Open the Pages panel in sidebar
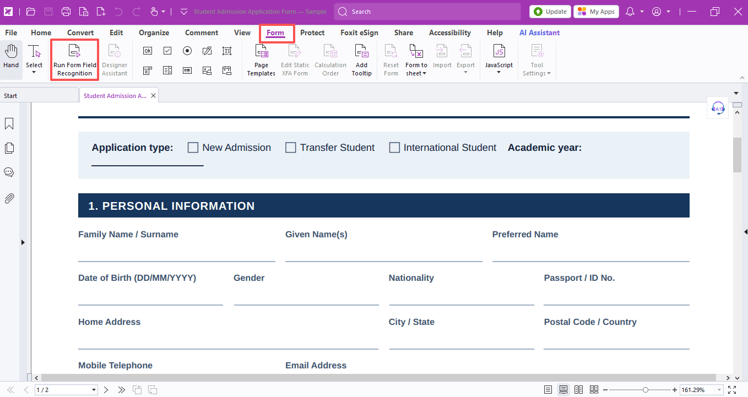748x397 pixels. [x=9, y=148]
